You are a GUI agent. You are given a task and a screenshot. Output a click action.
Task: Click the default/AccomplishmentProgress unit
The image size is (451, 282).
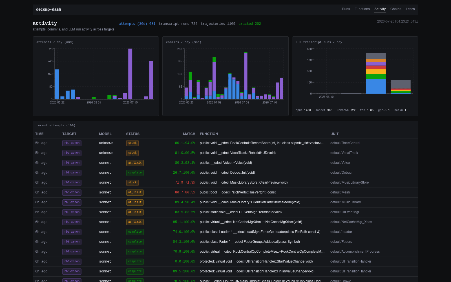(x=355, y=252)
